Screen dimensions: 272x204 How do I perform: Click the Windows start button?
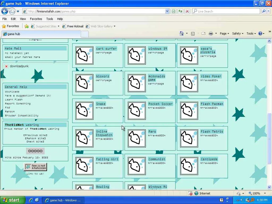tap(12, 200)
